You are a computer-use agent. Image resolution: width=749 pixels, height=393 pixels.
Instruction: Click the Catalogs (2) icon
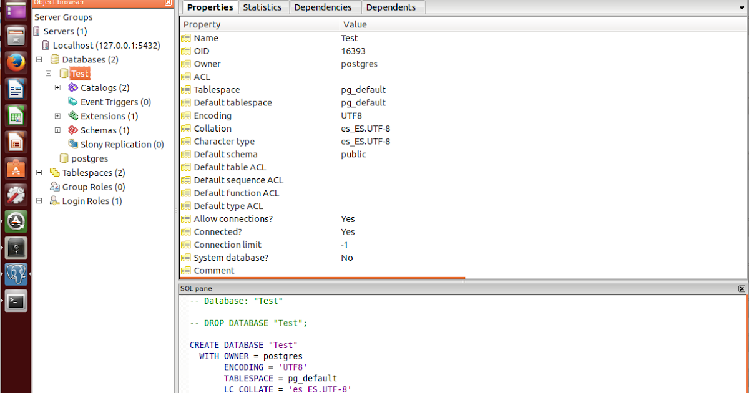pos(73,88)
